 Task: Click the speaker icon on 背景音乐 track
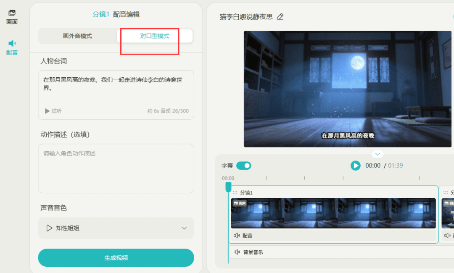point(237,252)
